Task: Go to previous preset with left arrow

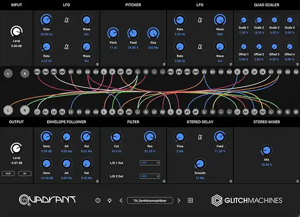Action: [x=121, y=200]
